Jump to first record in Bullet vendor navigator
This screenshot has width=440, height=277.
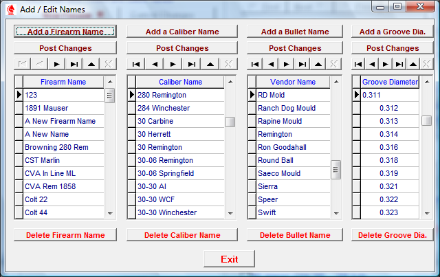click(x=256, y=63)
